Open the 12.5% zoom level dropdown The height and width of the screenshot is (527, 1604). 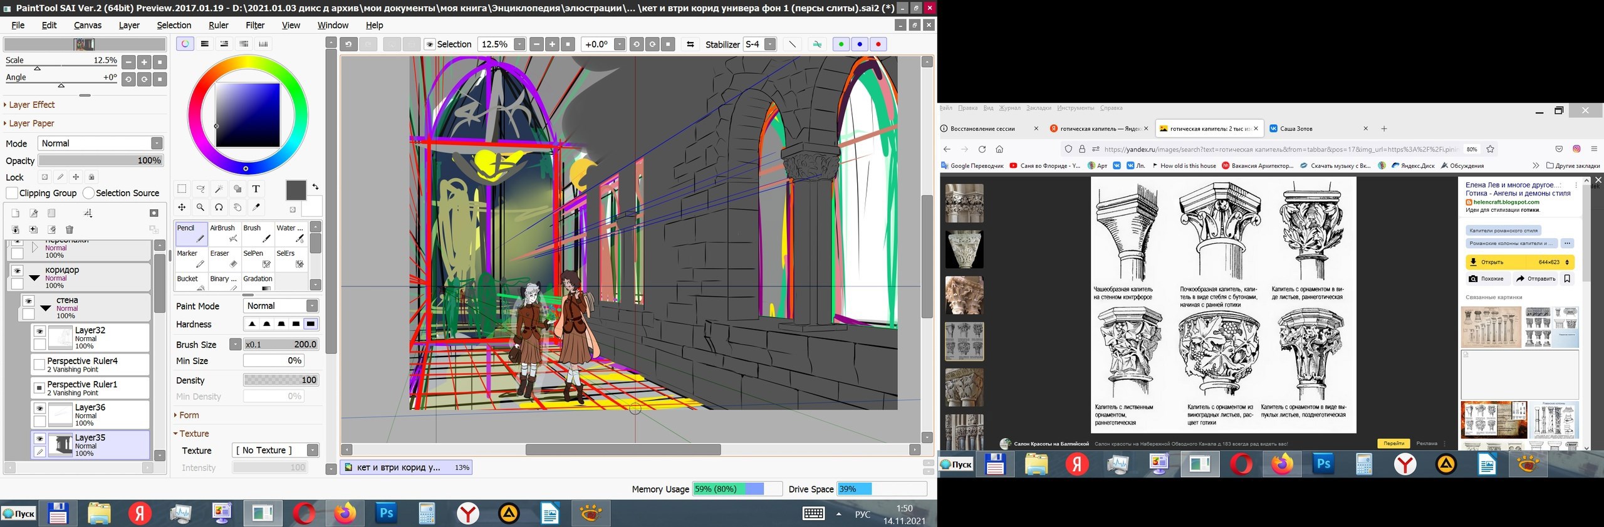point(519,44)
